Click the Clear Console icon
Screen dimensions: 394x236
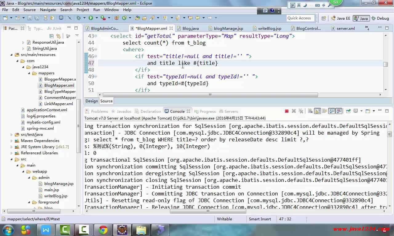pyautogui.click(x=310, y=111)
